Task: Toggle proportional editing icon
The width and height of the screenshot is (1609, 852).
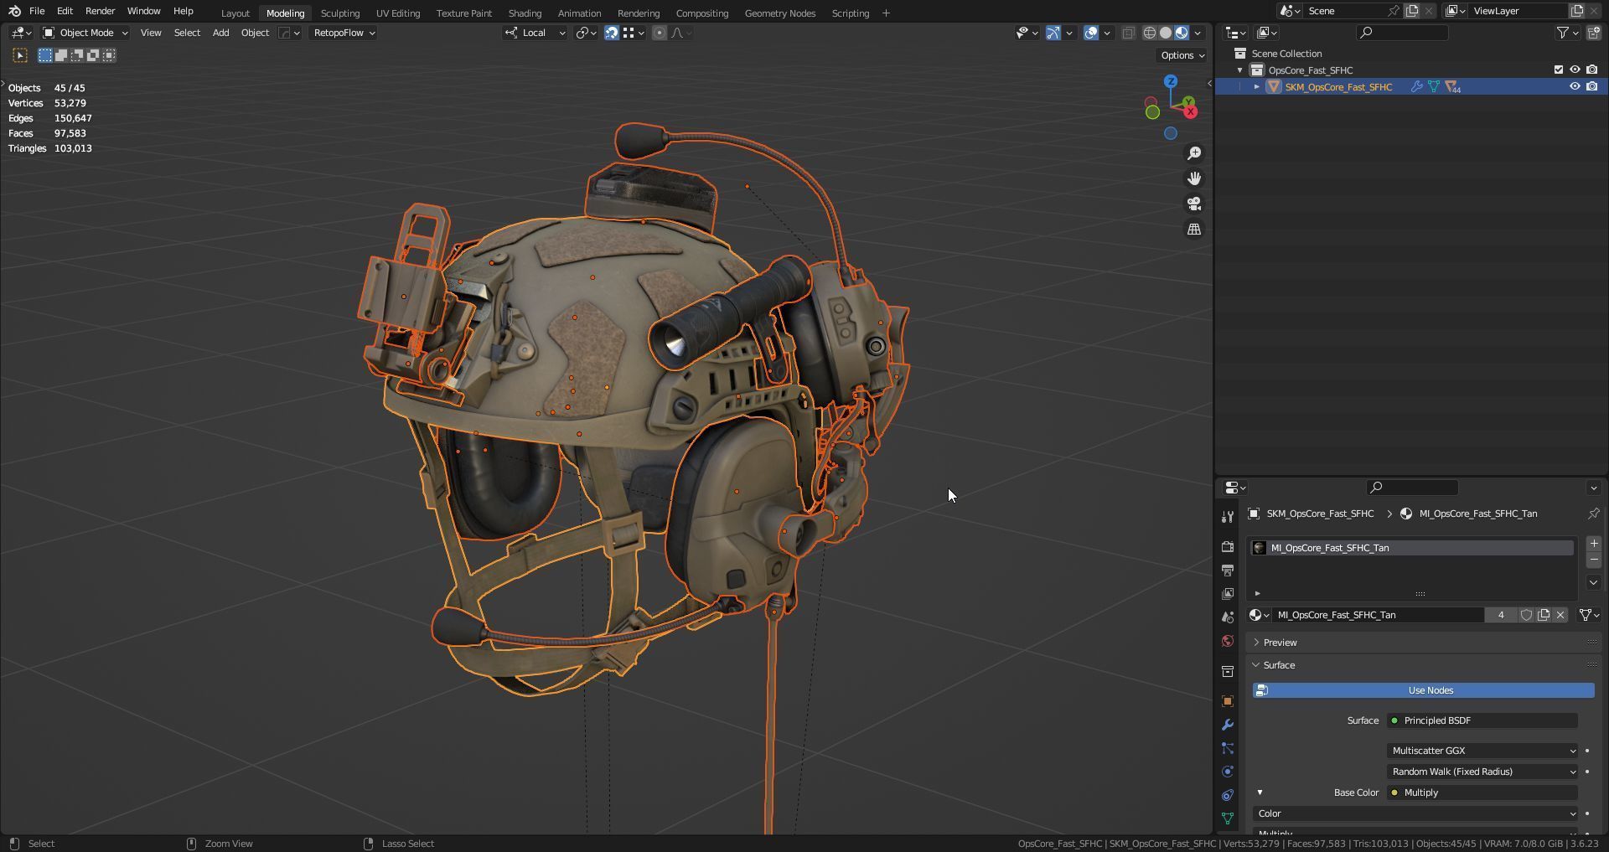Action: coord(660,33)
